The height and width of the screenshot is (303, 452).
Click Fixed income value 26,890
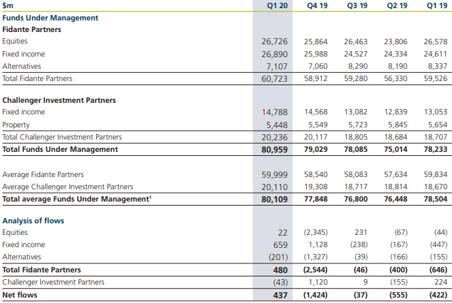(x=275, y=54)
